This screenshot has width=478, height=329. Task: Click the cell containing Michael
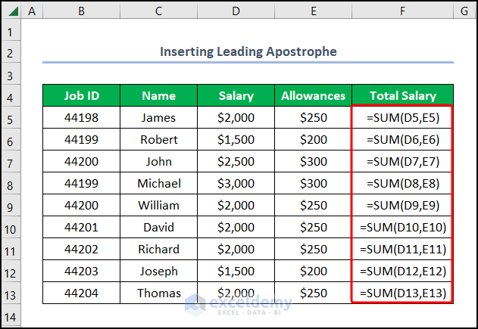[158, 184]
